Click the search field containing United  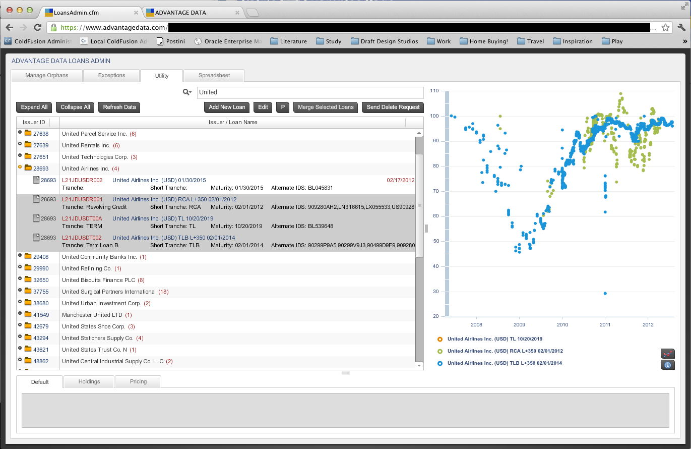(310, 92)
